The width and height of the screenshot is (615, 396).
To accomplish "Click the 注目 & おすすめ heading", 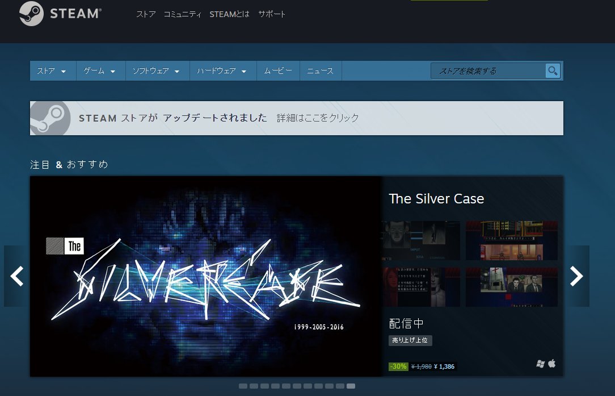I will (69, 164).
